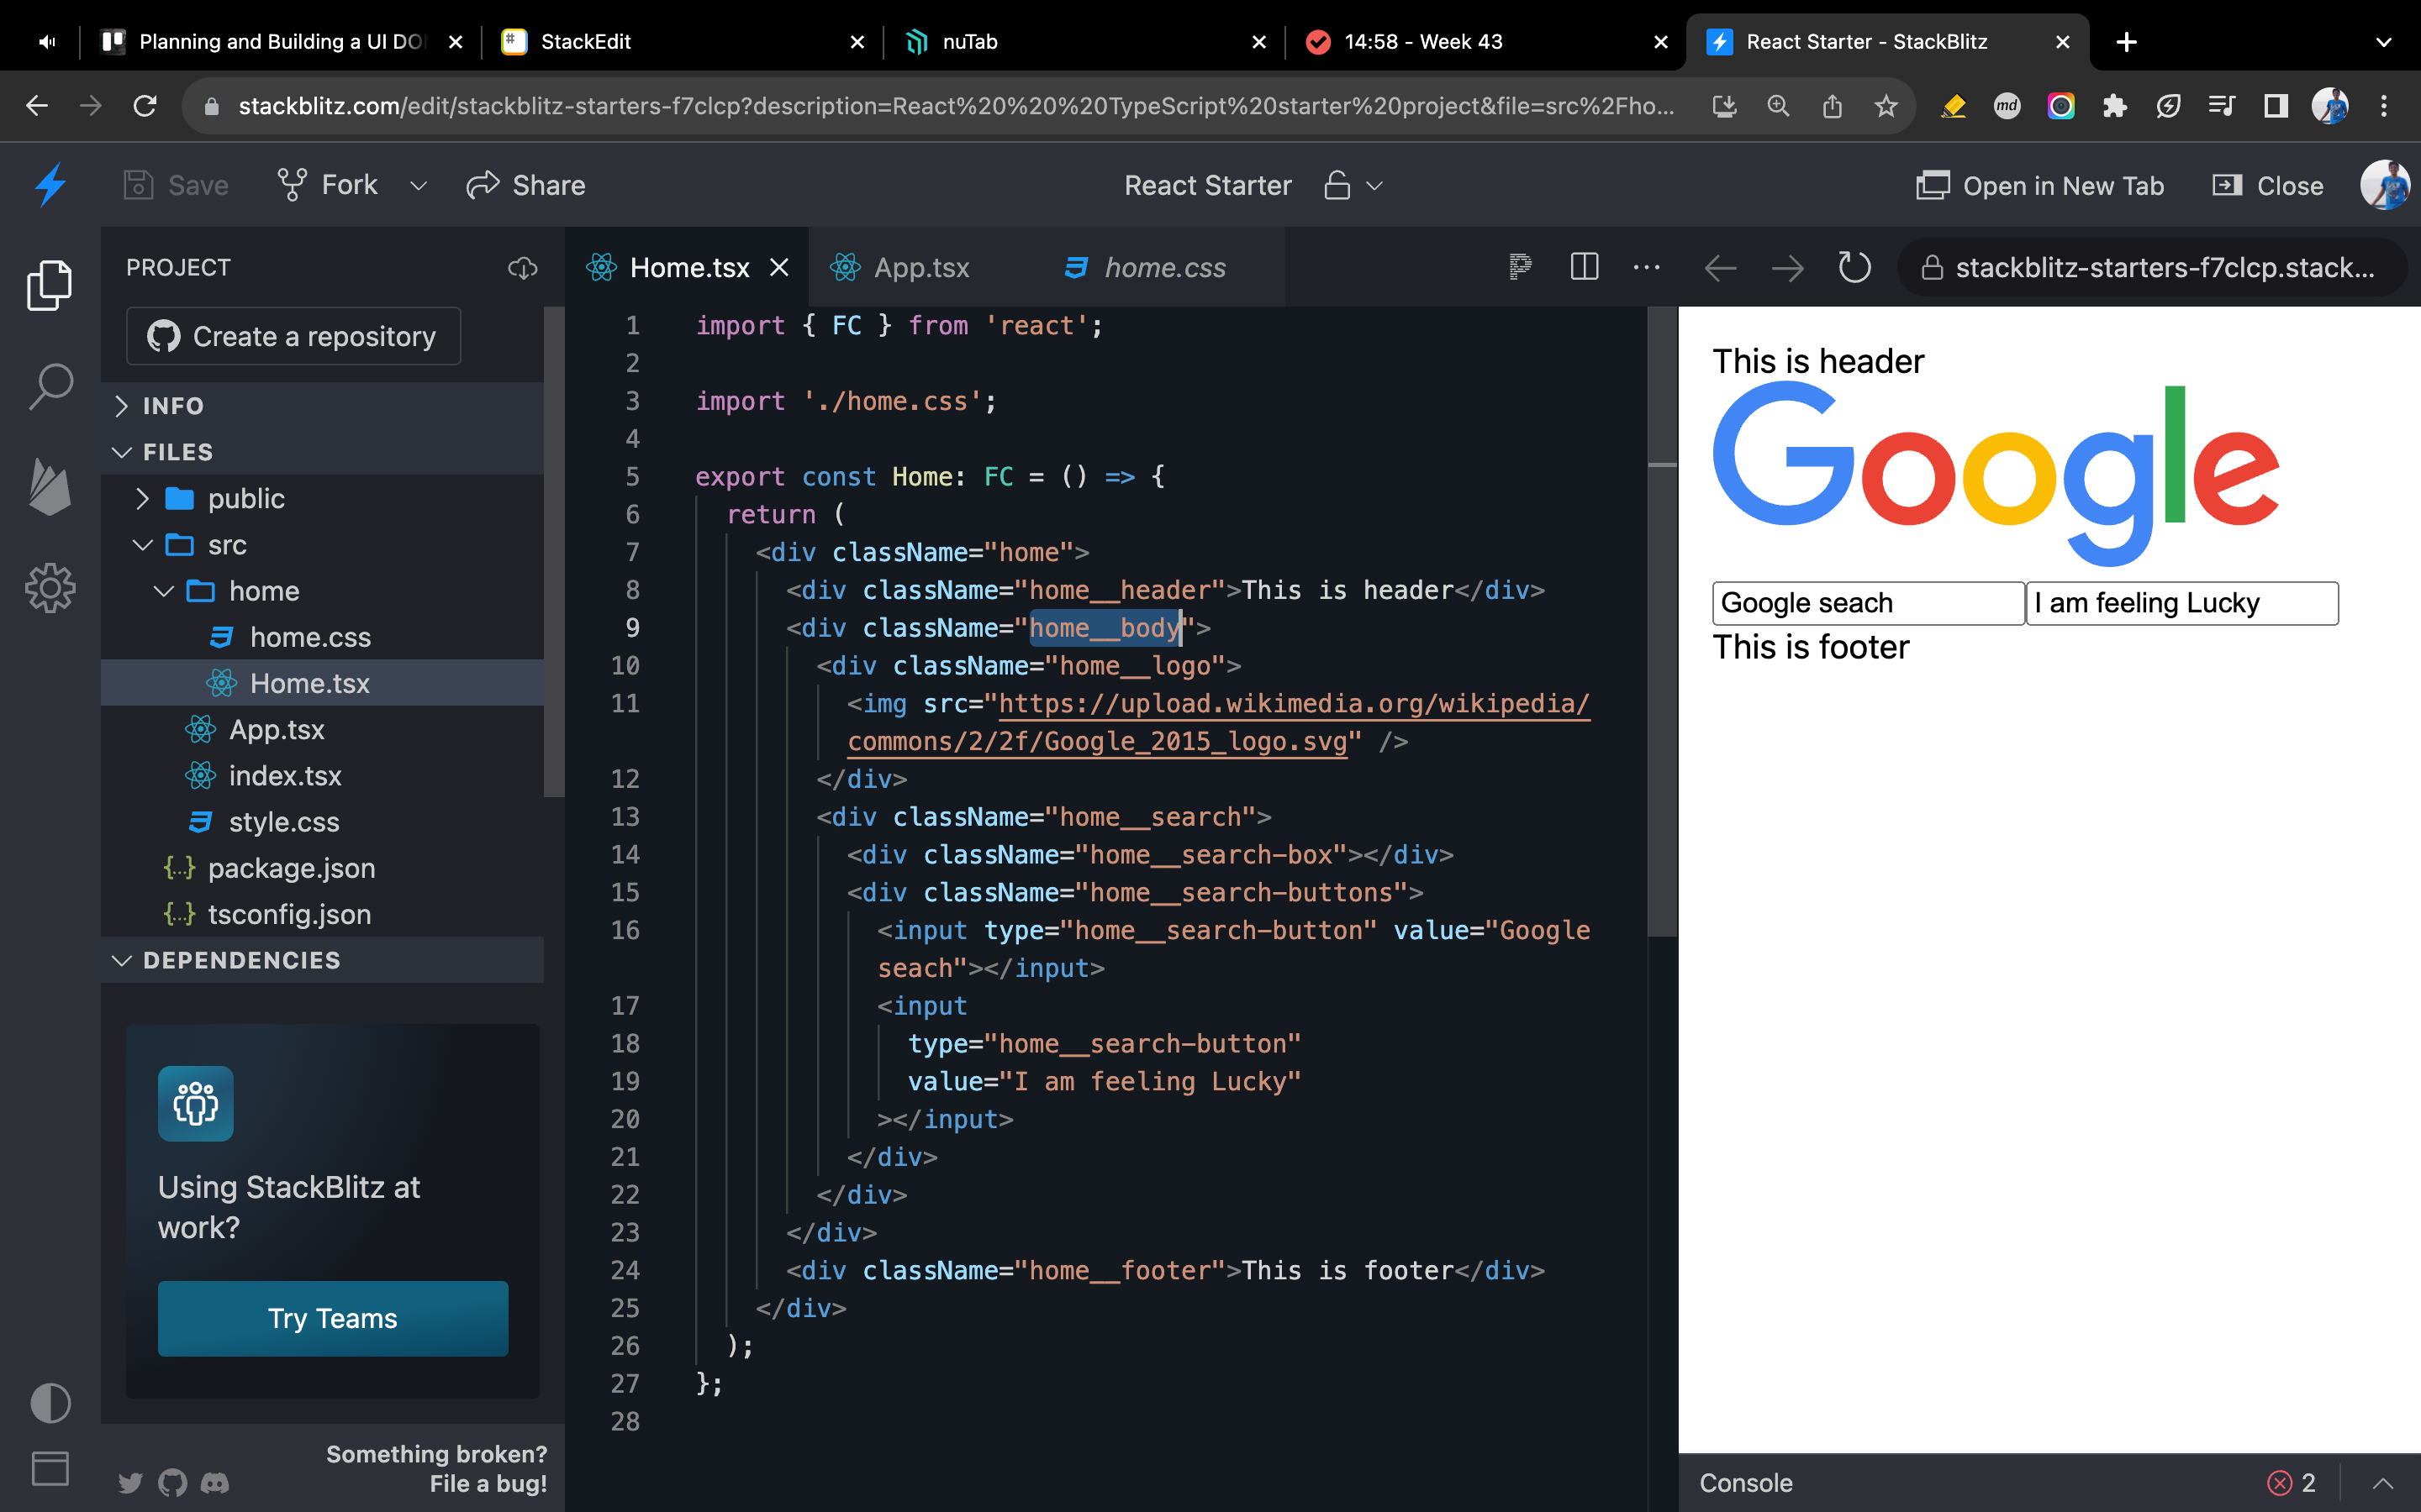The image size is (2421, 1512).
Task: Toggle the browser side panel icon
Action: [x=2276, y=106]
